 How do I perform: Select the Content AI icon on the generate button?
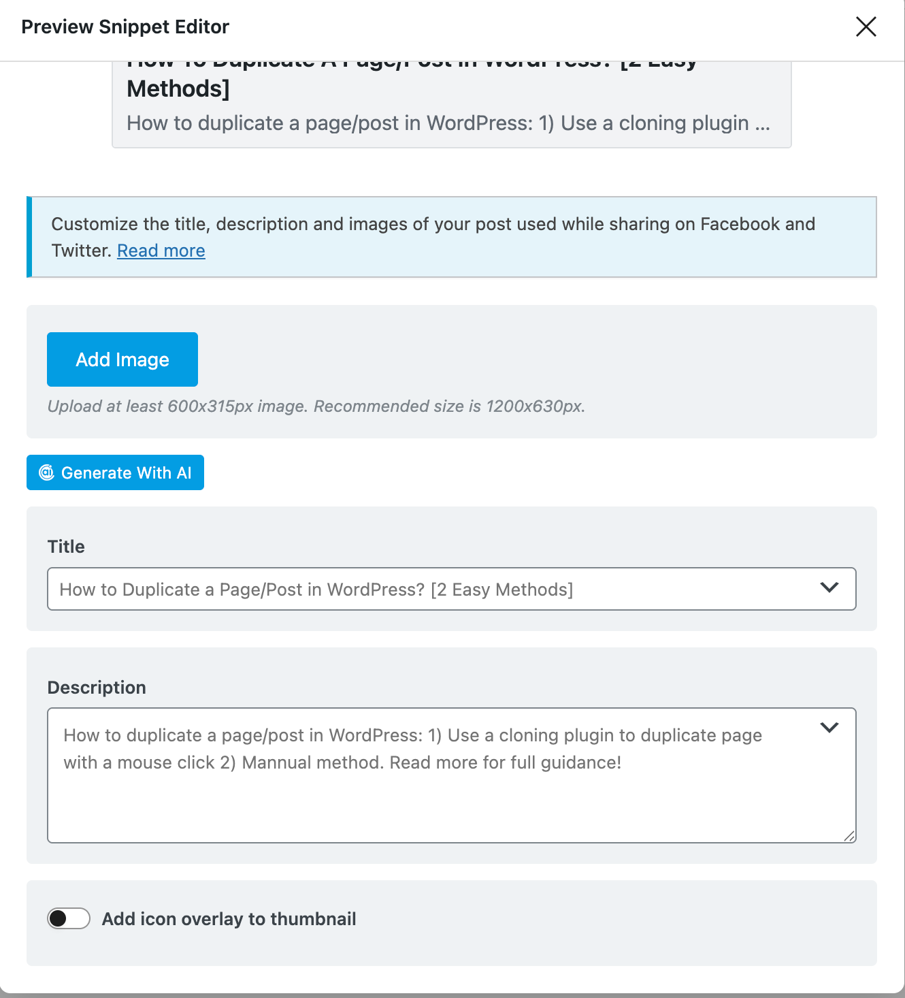click(x=46, y=472)
